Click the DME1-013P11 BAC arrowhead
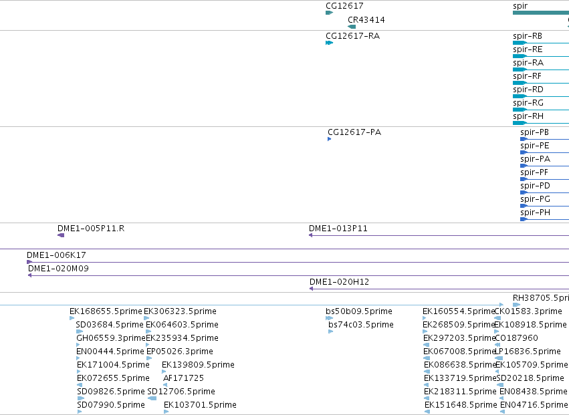The image size is (569, 415). coord(311,235)
